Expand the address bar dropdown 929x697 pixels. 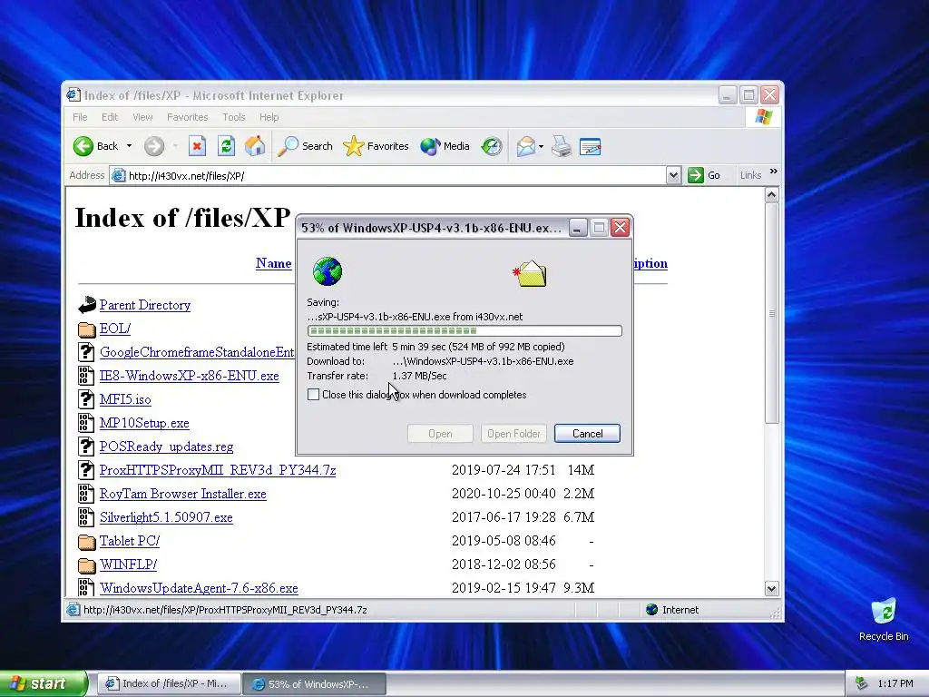coord(673,175)
